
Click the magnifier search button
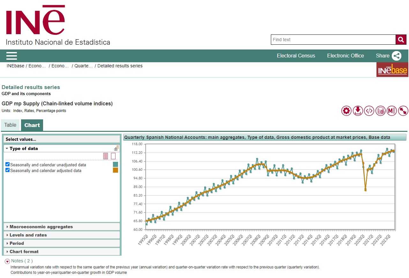point(401,40)
